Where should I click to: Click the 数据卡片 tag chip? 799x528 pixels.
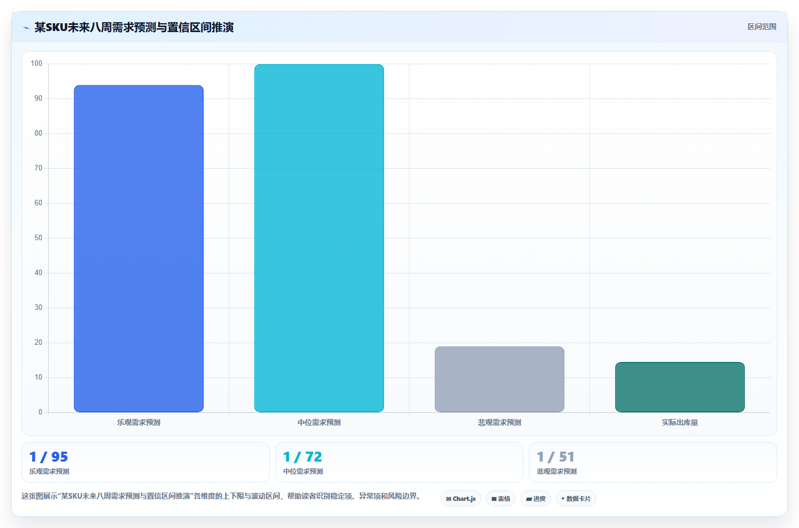[576, 499]
